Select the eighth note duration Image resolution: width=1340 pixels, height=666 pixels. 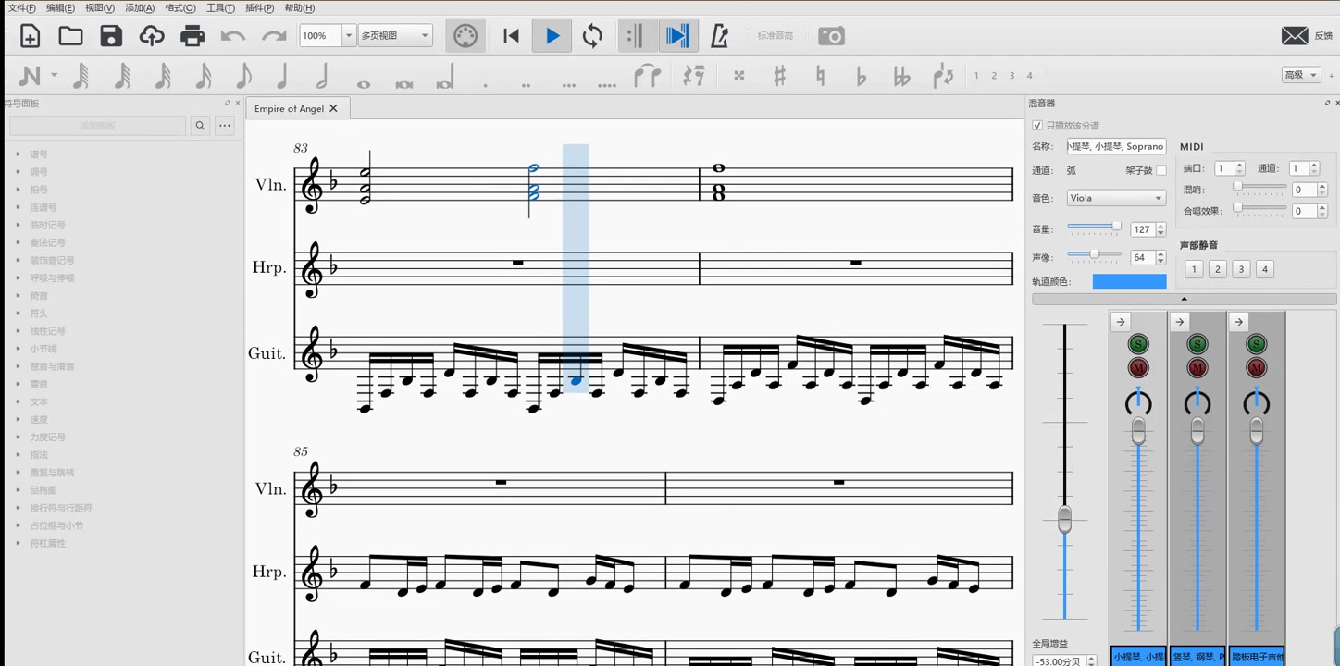pos(243,76)
